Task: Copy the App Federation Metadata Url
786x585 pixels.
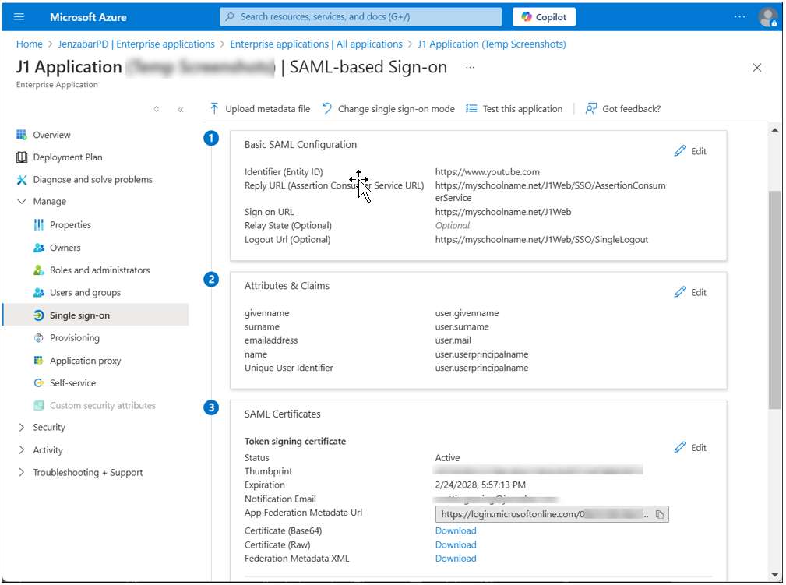Action: pos(660,514)
